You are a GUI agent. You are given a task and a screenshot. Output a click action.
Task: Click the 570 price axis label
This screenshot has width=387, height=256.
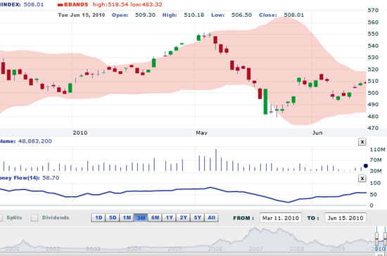click(x=373, y=11)
